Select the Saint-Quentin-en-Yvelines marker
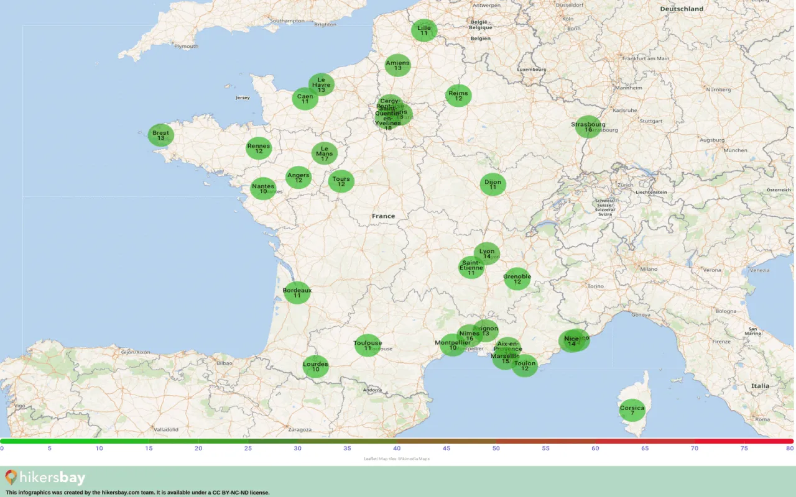Image resolution: width=796 pixels, height=497 pixels. coord(387,117)
